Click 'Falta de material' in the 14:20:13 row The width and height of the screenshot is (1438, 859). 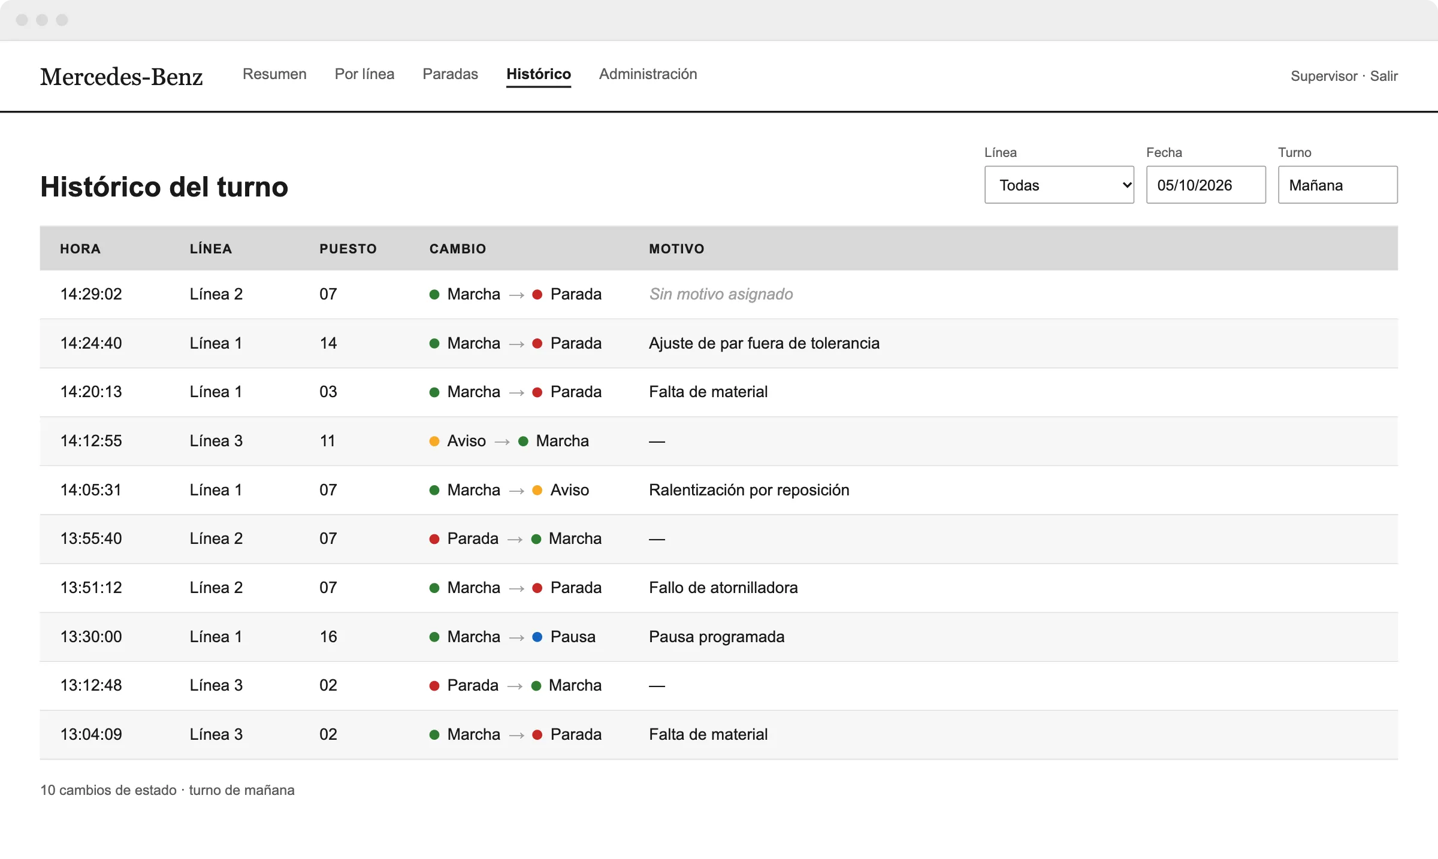tap(708, 392)
